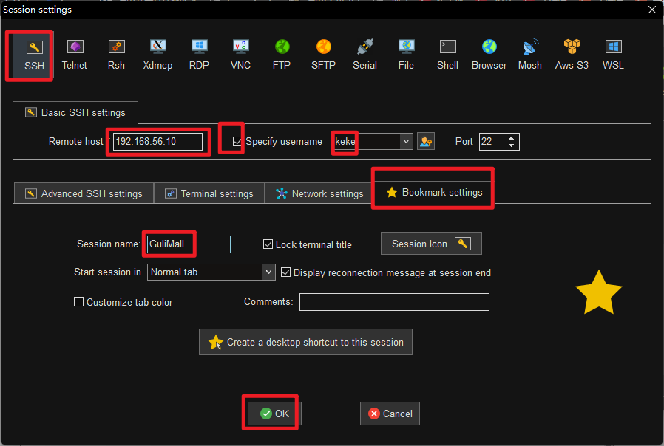Open the Terminal settings tab

[209, 193]
